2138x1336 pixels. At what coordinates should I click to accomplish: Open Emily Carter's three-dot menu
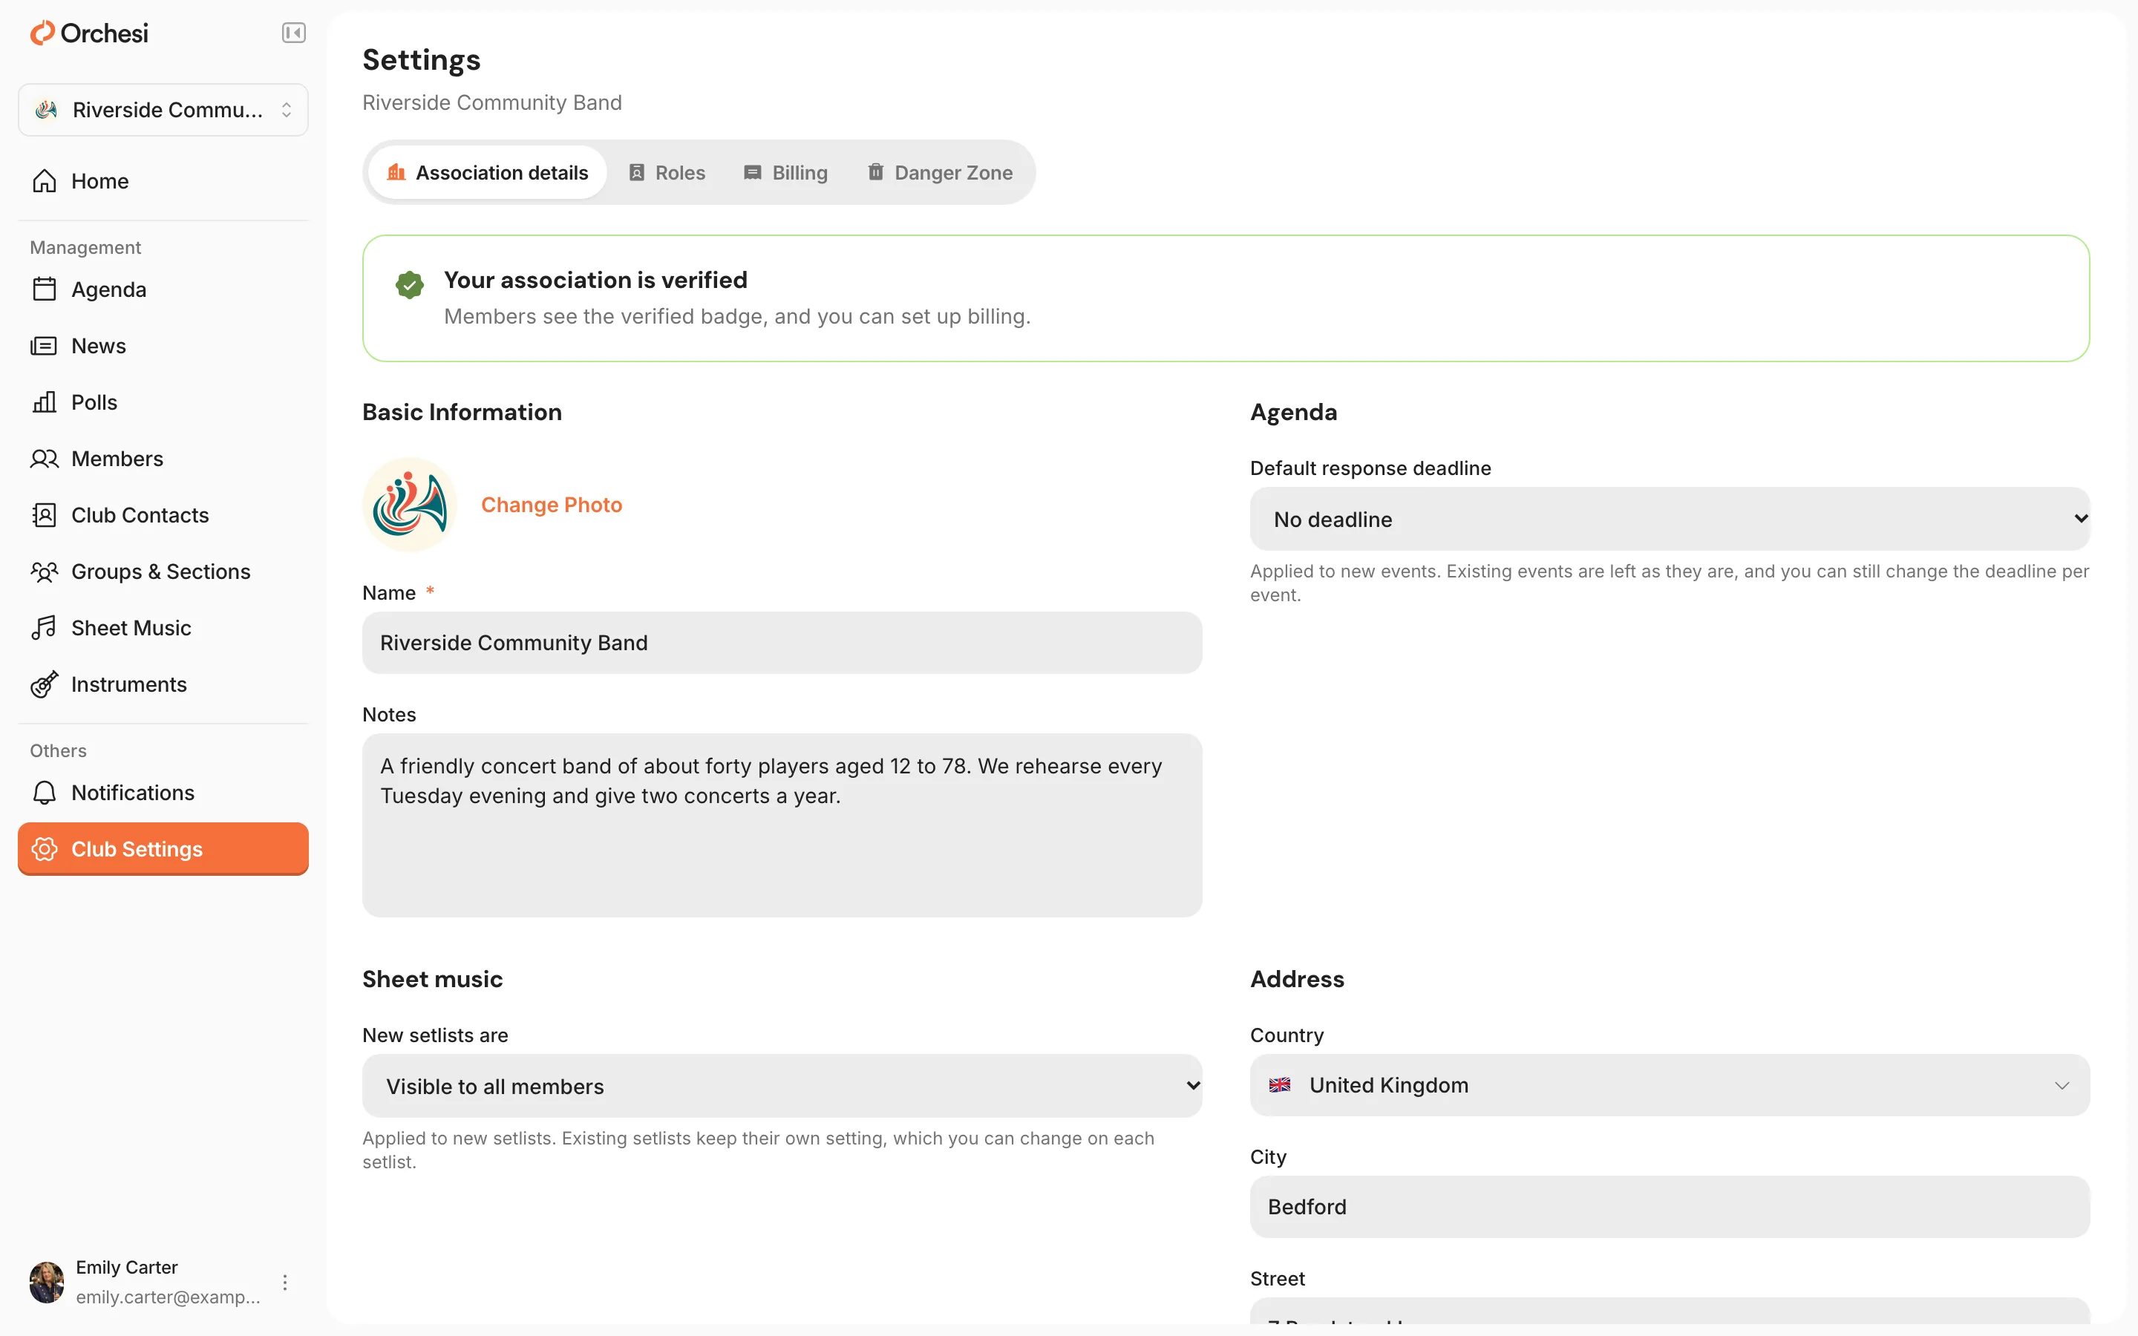(284, 1282)
